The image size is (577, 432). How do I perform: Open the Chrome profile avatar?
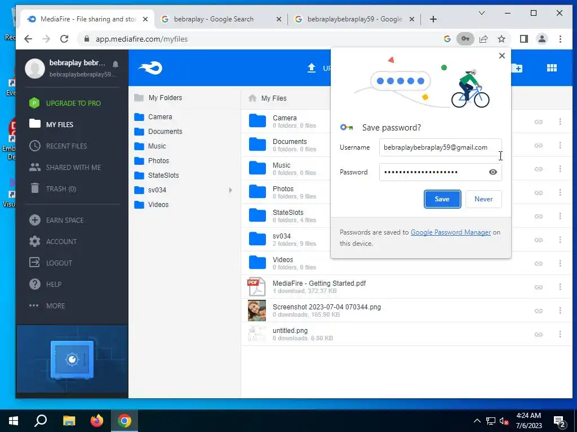tap(542, 39)
